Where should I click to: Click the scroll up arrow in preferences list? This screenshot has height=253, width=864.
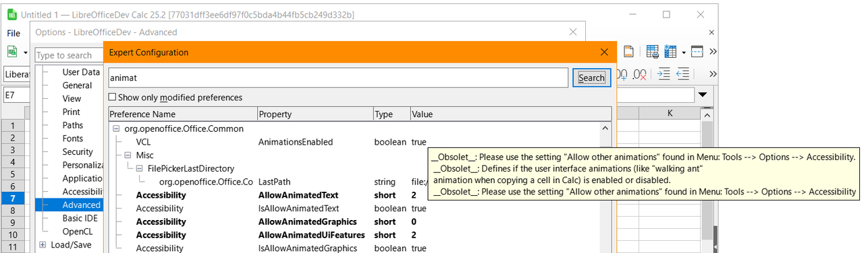(x=605, y=128)
